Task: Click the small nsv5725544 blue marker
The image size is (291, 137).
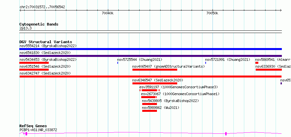Action: tap(118, 63)
